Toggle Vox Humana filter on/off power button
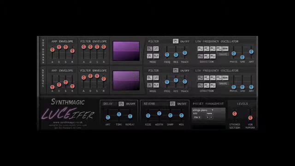 [x=176, y=41]
